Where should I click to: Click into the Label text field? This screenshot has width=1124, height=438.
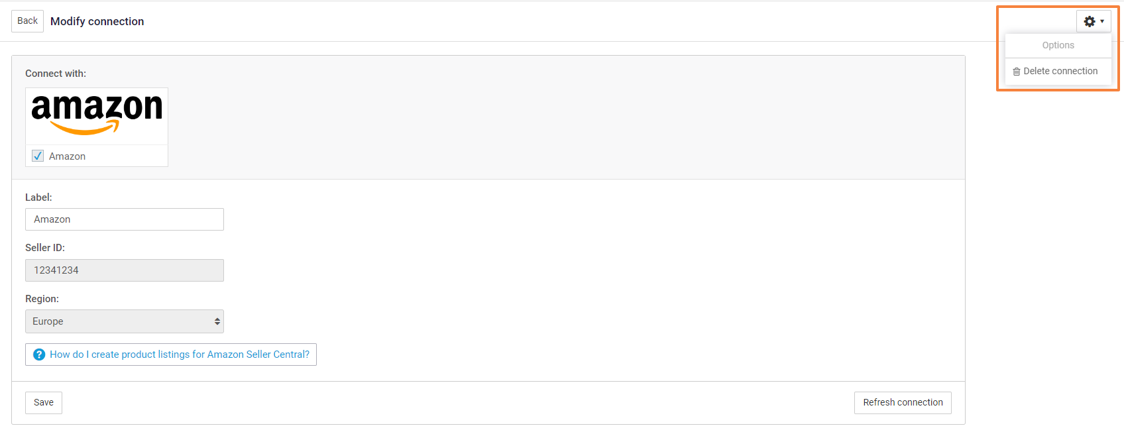124,219
